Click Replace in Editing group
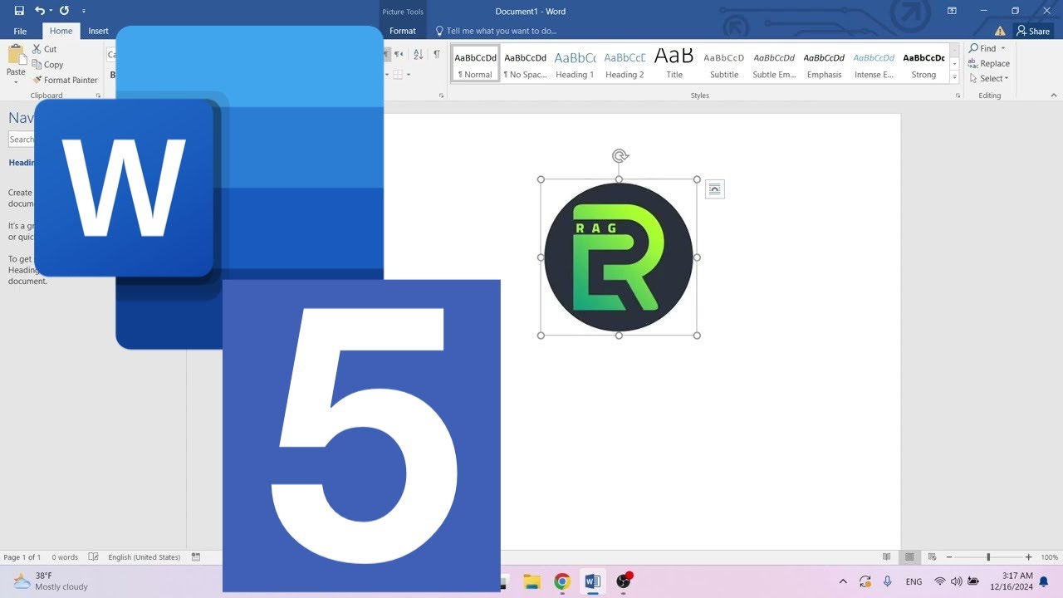This screenshot has width=1063, height=598. click(988, 63)
